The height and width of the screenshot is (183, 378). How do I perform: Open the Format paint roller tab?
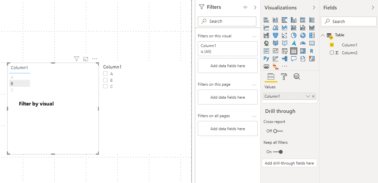pyautogui.click(x=284, y=77)
